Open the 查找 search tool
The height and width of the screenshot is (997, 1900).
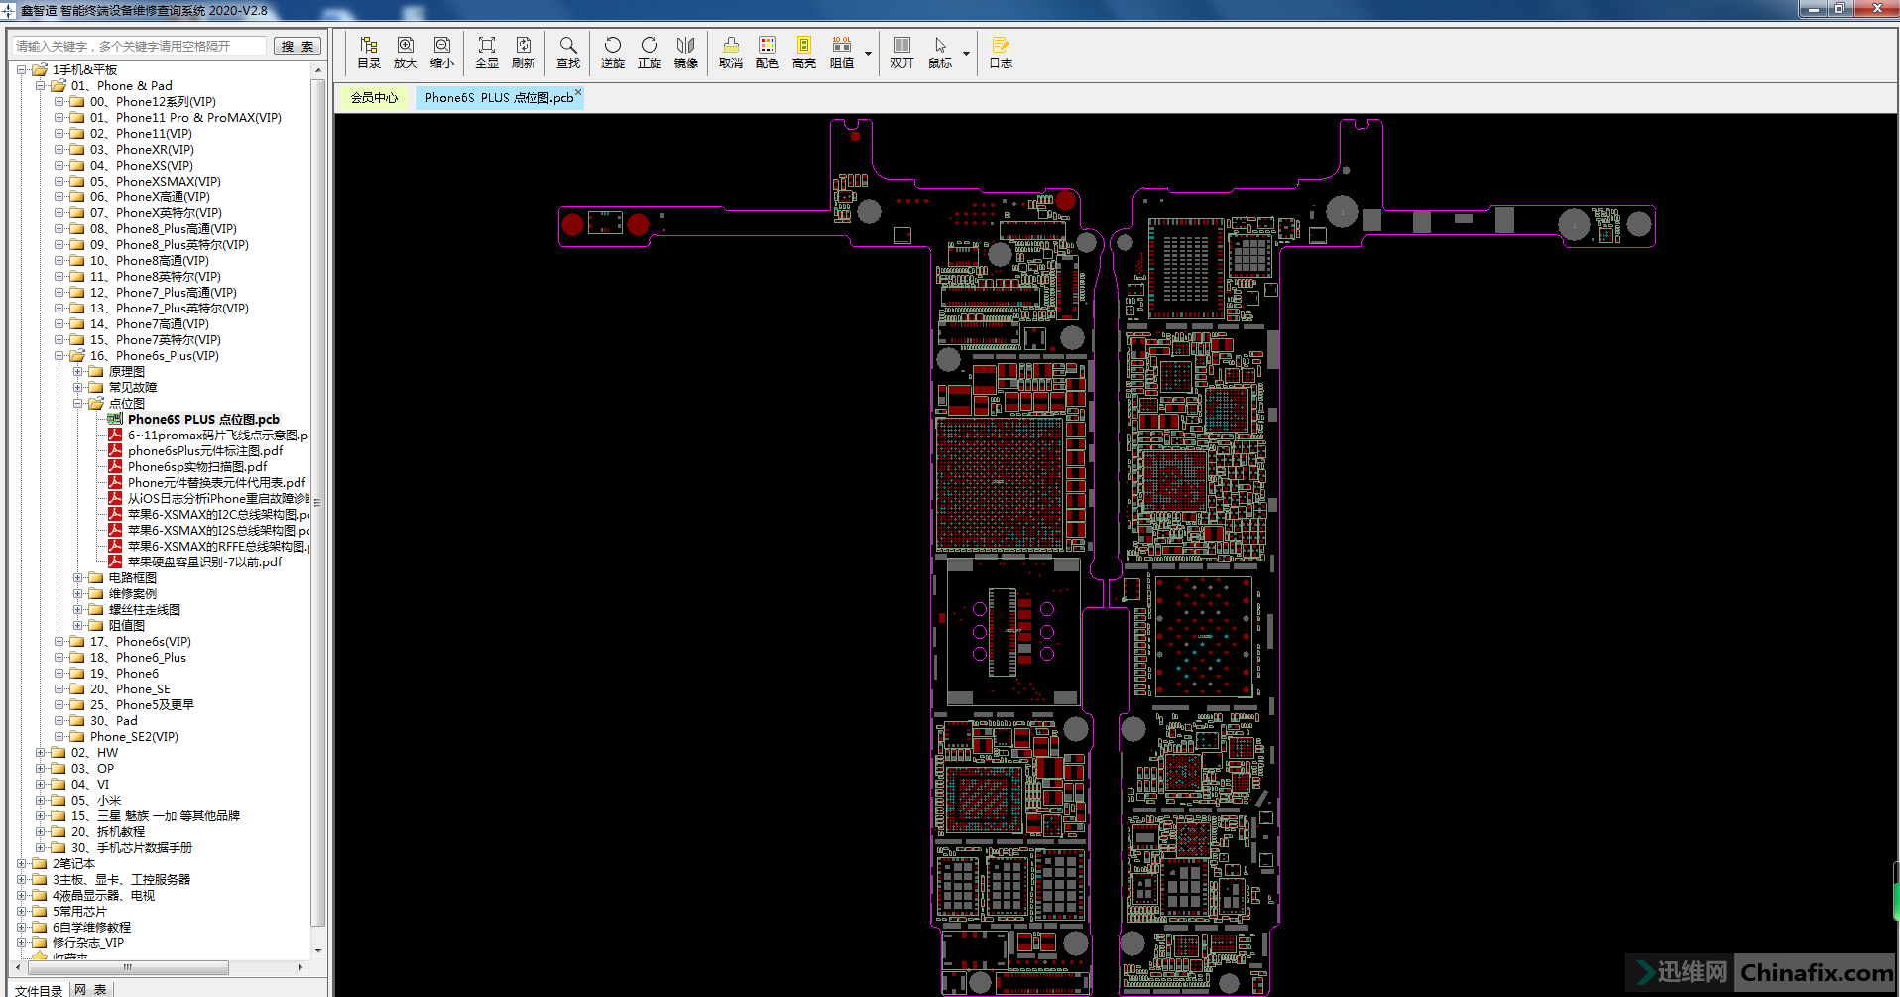point(567,53)
